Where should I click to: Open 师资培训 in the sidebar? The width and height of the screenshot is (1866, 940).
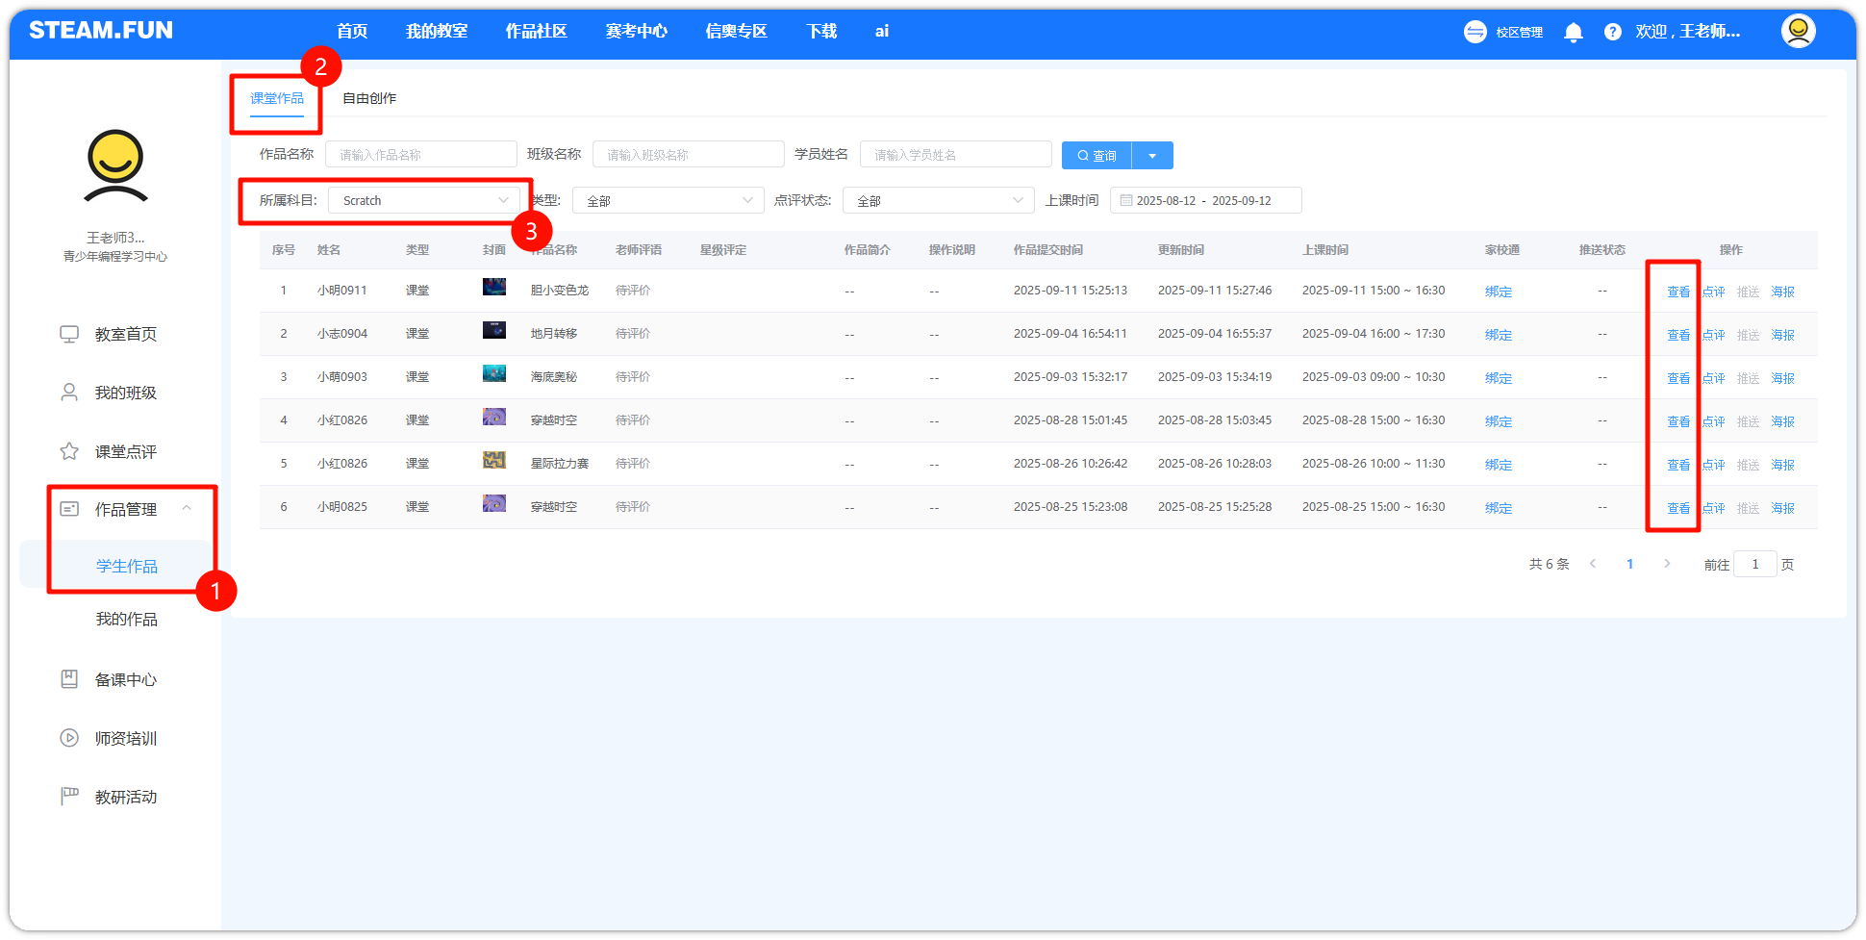[125, 739]
